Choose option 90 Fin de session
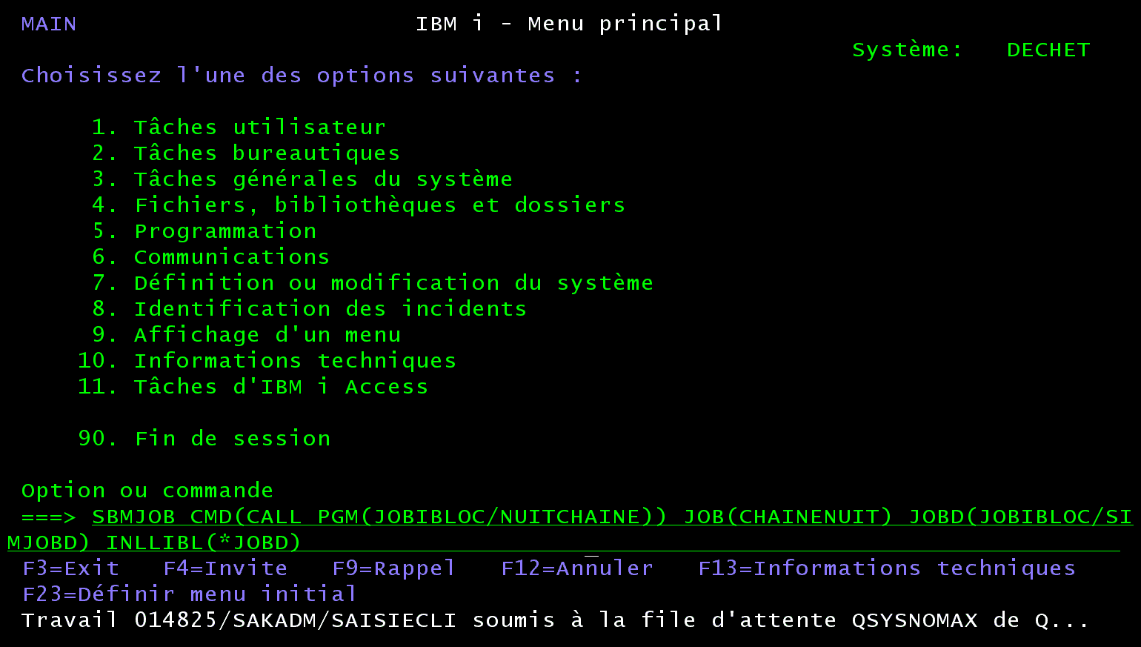The height and width of the screenshot is (647, 1141). (x=204, y=439)
